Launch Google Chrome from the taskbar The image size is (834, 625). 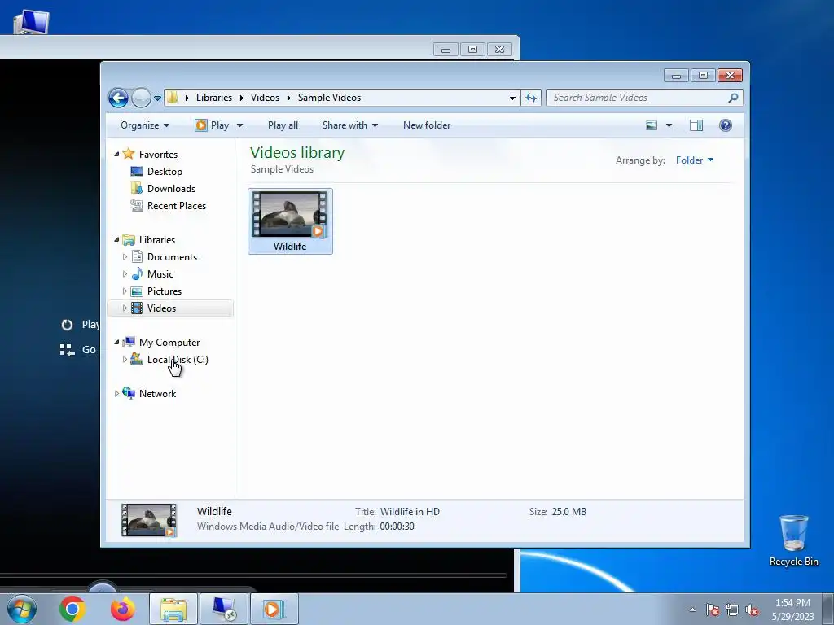pyautogui.click(x=72, y=609)
